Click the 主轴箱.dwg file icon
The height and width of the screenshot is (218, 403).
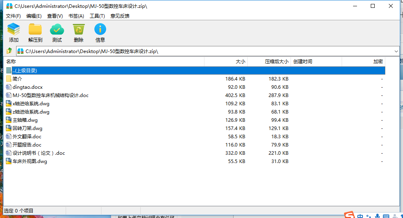click(x=9, y=120)
